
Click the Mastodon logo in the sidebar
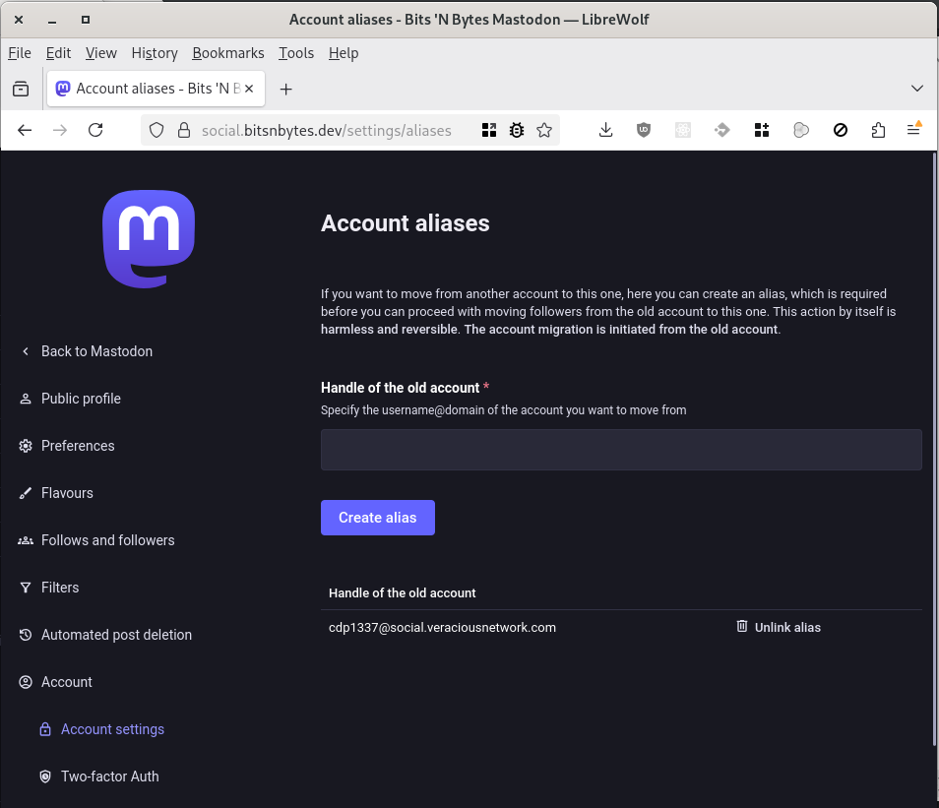pos(149,239)
